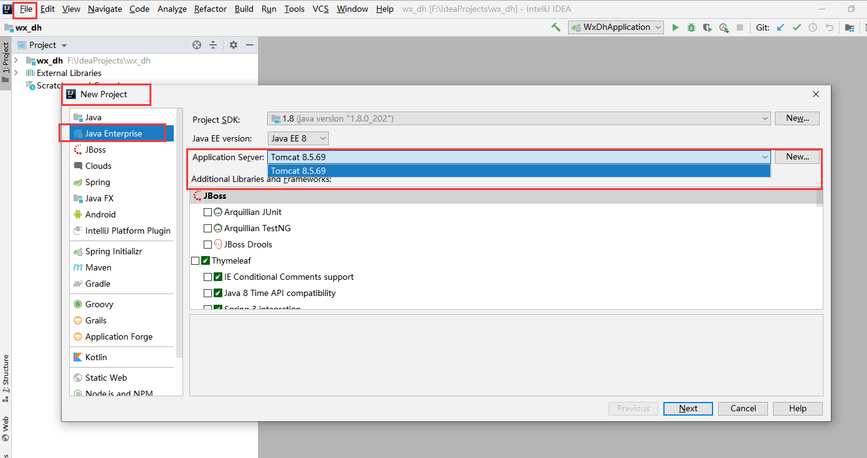This screenshot has width=867, height=458.
Task: Enable Arquillian JUnit checkbox
Action: point(208,212)
